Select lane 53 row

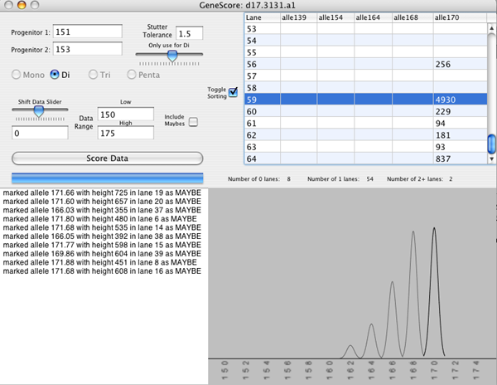click(x=366, y=28)
